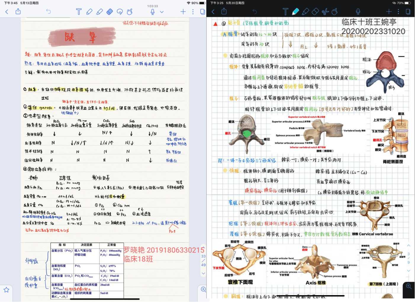Select the 寰椎下面观 image in right note
Viewport: 415px width, 302px height.
tap(240, 262)
